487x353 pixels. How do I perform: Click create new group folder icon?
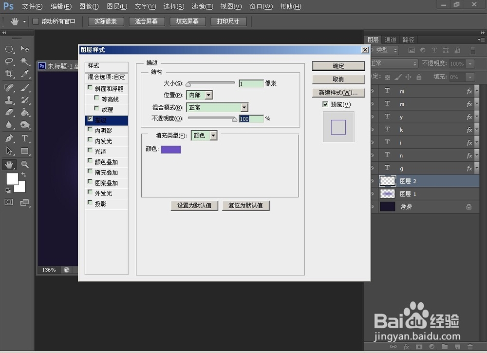tap(445, 347)
